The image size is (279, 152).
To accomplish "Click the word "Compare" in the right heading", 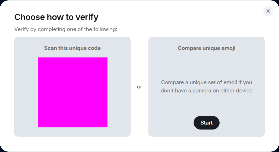I will pyautogui.click(x=189, y=48).
